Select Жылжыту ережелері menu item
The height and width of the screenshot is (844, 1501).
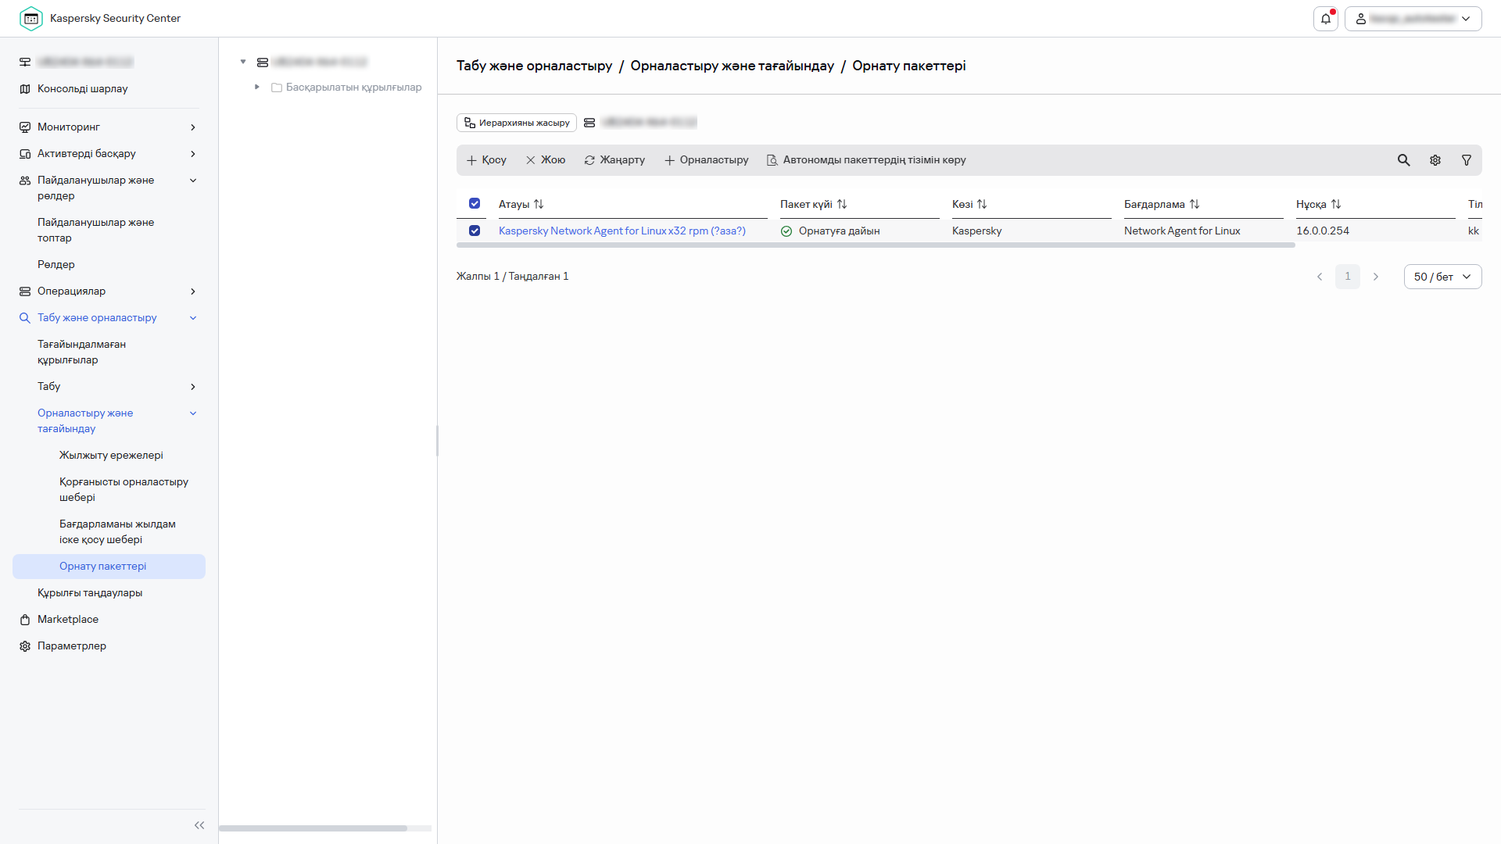[111, 456]
